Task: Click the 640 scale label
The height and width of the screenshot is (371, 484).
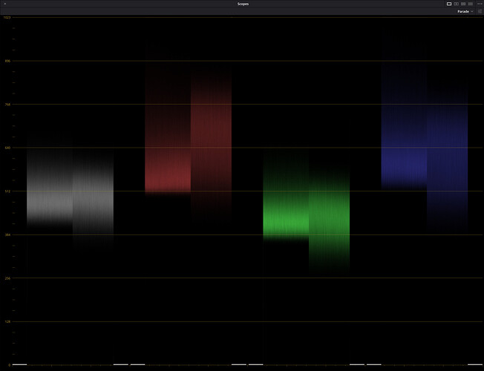Action: pos(7,148)
